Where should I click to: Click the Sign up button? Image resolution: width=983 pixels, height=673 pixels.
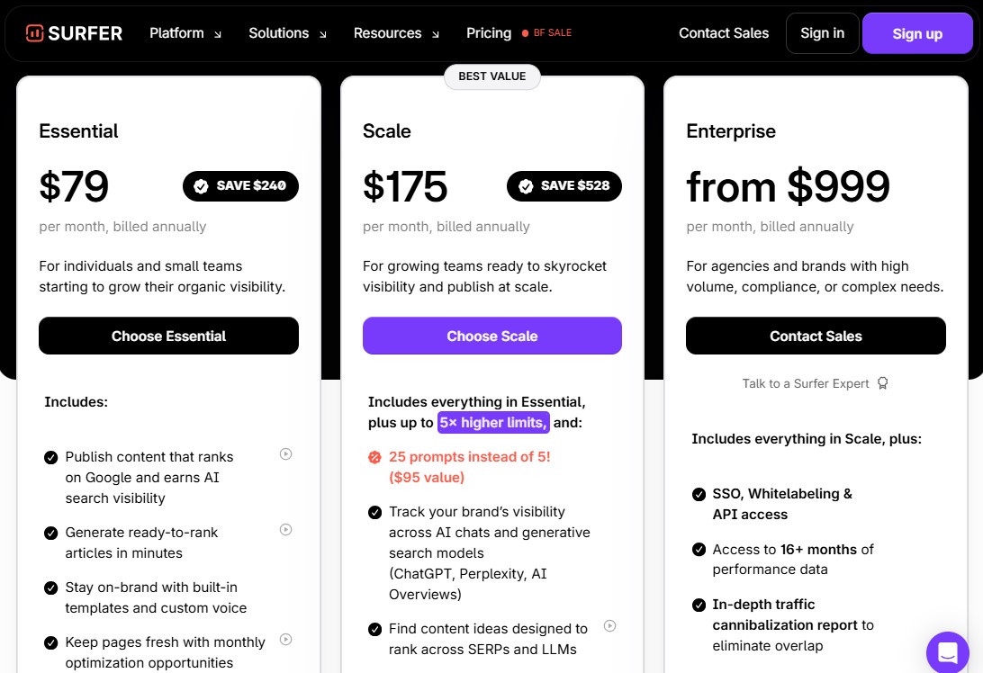point(917,33)
